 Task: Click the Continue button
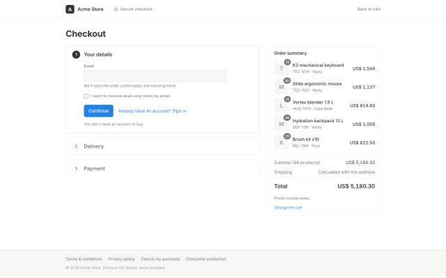tap(98, 111)
